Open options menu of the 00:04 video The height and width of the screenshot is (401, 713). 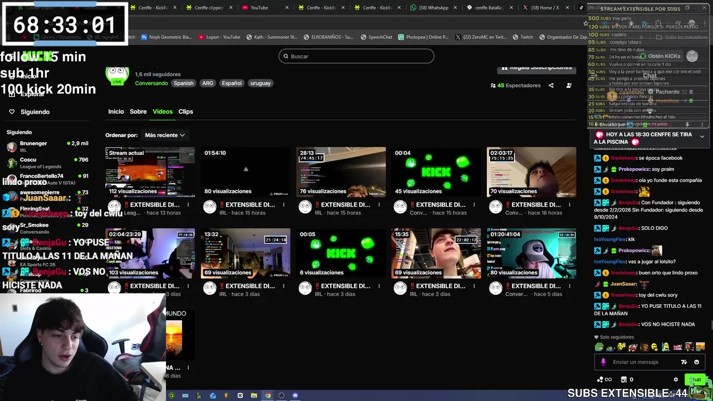pyautogui.click(x=474, y=205)
